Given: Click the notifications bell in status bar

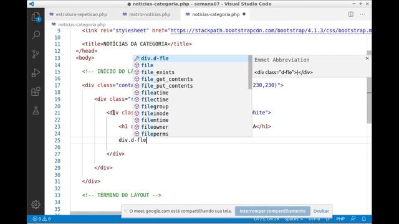Looking at the screenshot, I should pos(364,218).
